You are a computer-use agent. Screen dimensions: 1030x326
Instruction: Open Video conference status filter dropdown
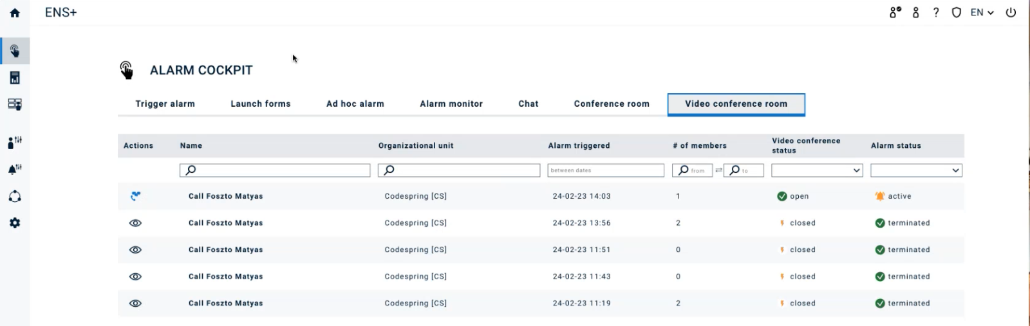coord(817,170)
